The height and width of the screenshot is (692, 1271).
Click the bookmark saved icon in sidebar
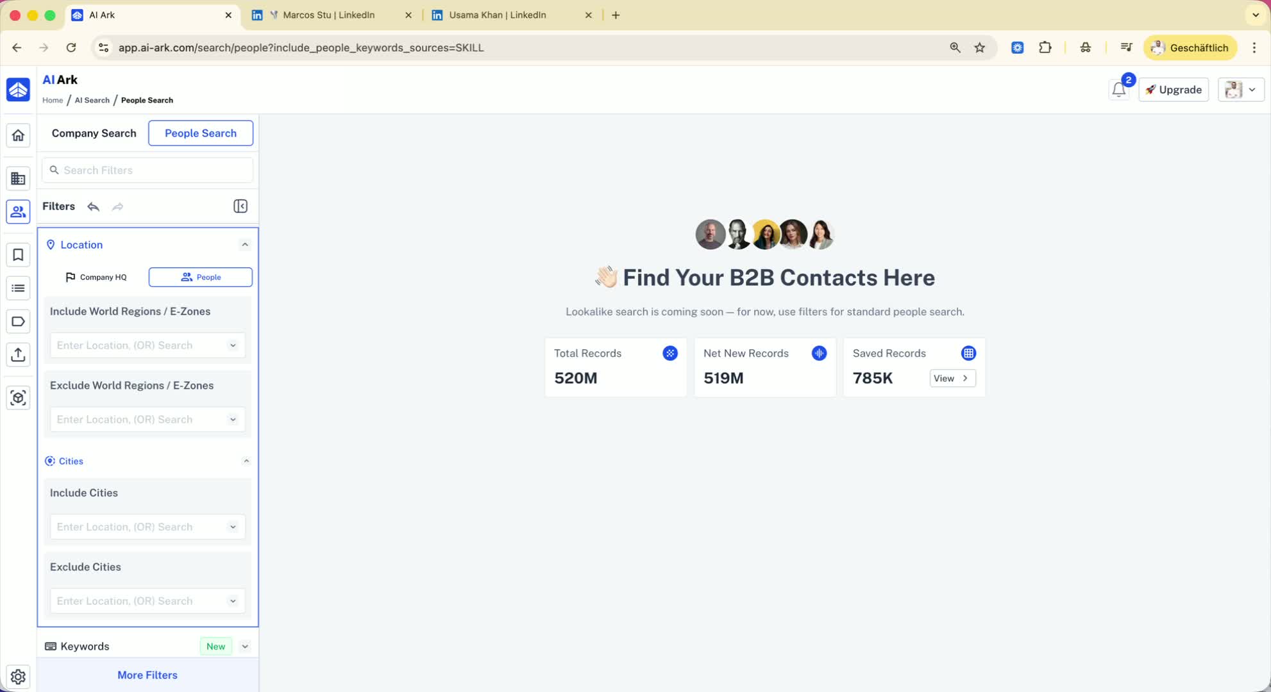click(x=18, y=255)
